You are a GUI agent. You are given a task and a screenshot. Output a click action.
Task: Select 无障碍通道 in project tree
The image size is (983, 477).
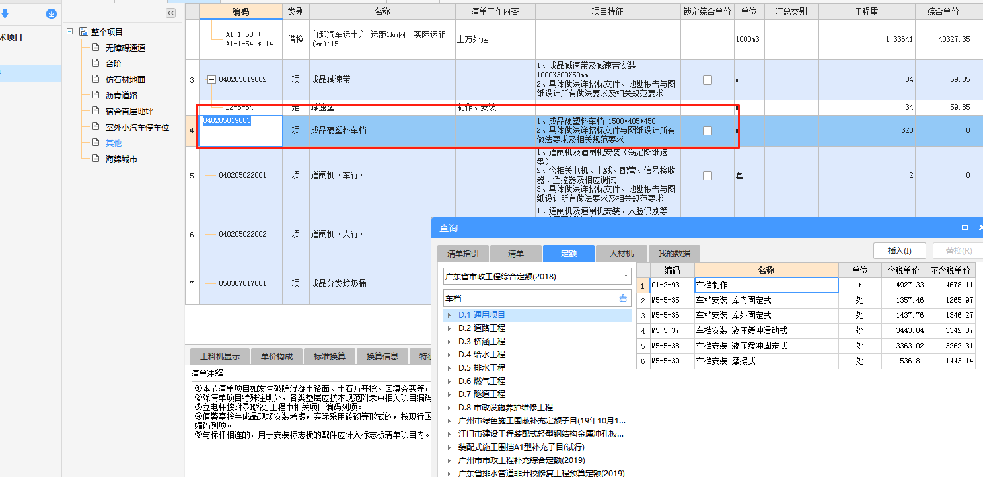click(x=126, y=48)
